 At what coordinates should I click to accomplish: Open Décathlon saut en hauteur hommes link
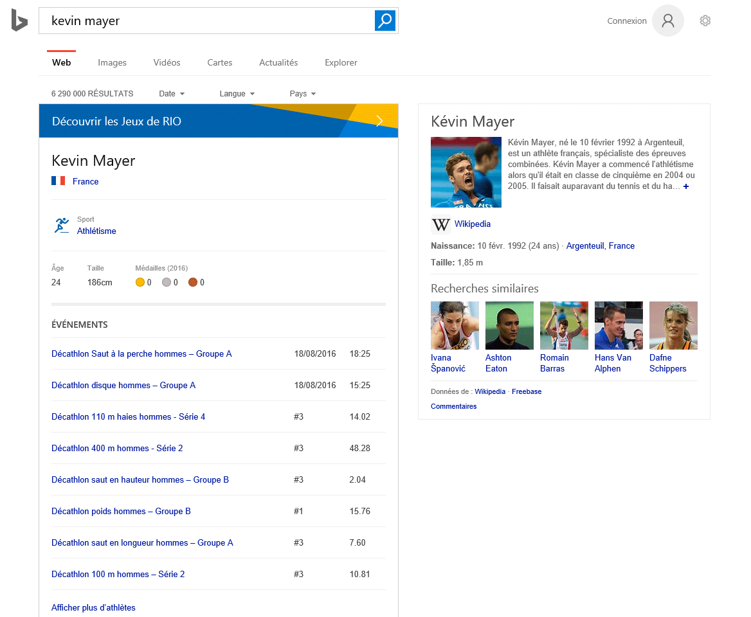point(140,479)
